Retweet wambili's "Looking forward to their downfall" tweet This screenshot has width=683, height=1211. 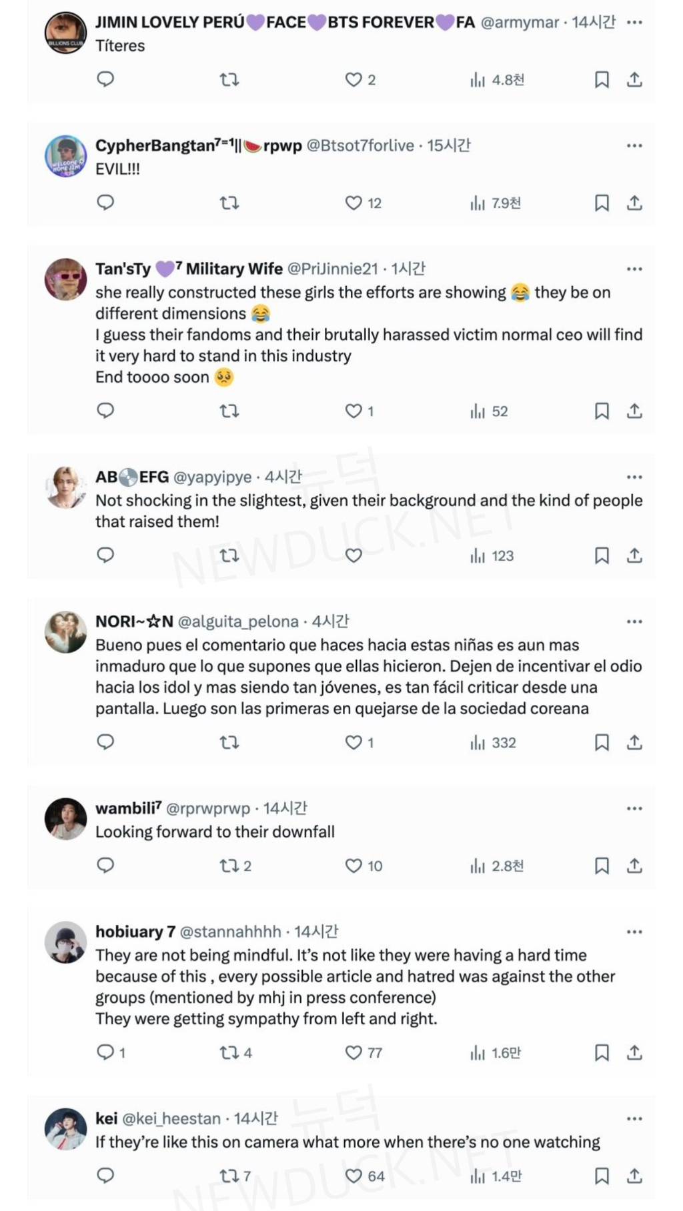pyautogui.click(x=230, y=866)
